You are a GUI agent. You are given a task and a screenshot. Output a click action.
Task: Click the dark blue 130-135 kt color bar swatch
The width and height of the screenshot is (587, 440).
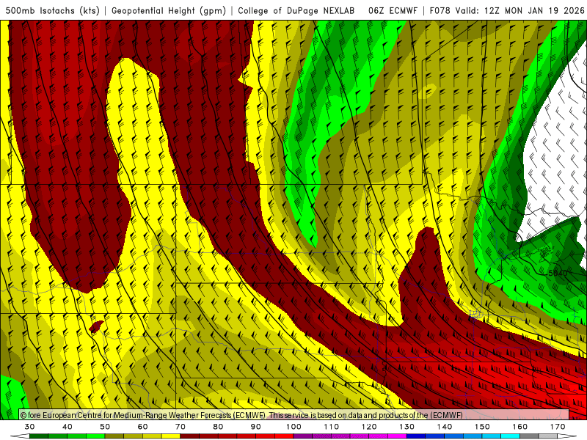point(416,436)
